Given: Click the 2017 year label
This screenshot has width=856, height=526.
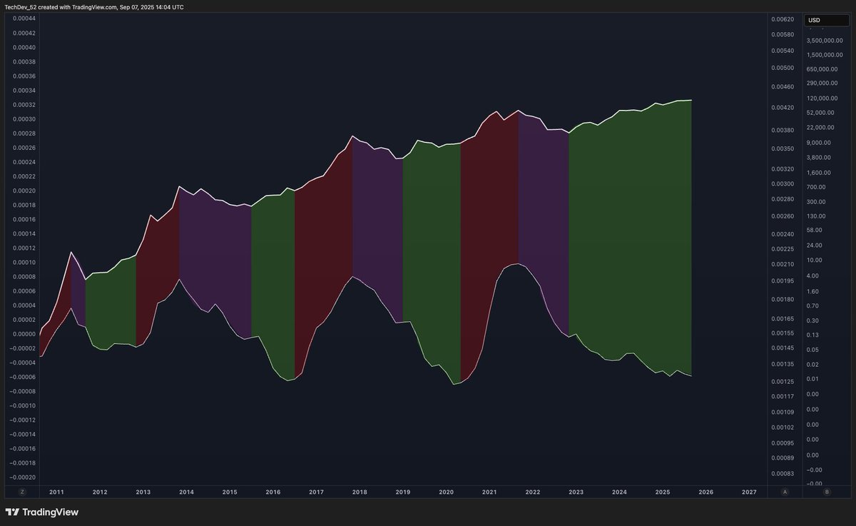Looking at the screenshot, I should click(317, 492).
